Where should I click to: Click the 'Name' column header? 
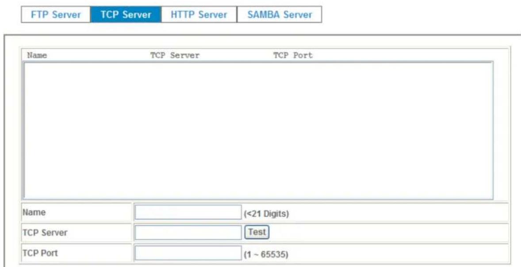coord(37,55)
